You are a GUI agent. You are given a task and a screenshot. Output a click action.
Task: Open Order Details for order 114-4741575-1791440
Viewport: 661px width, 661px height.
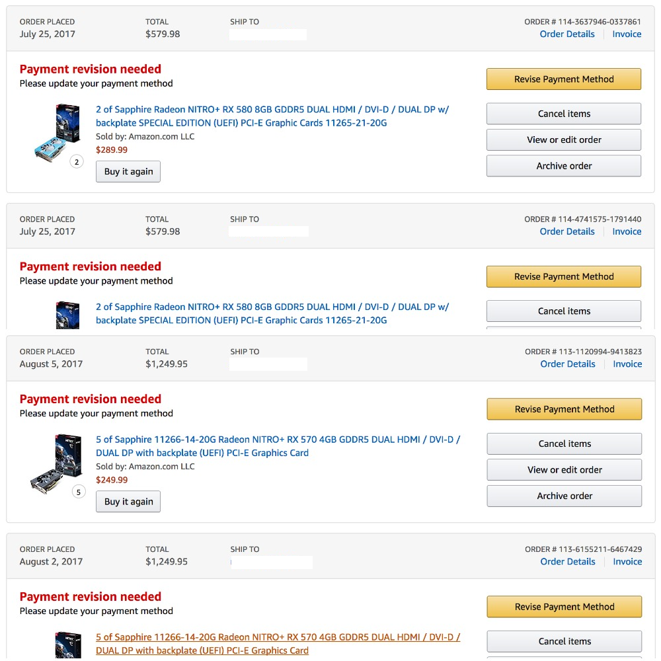(567, 232)
